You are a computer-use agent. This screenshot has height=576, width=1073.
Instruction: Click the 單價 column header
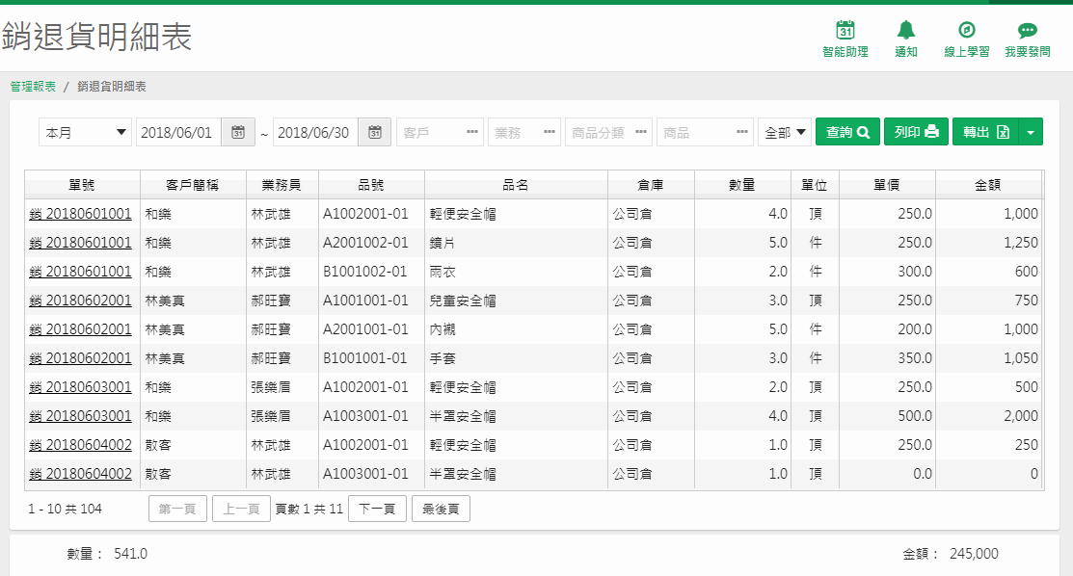[887, 185]
